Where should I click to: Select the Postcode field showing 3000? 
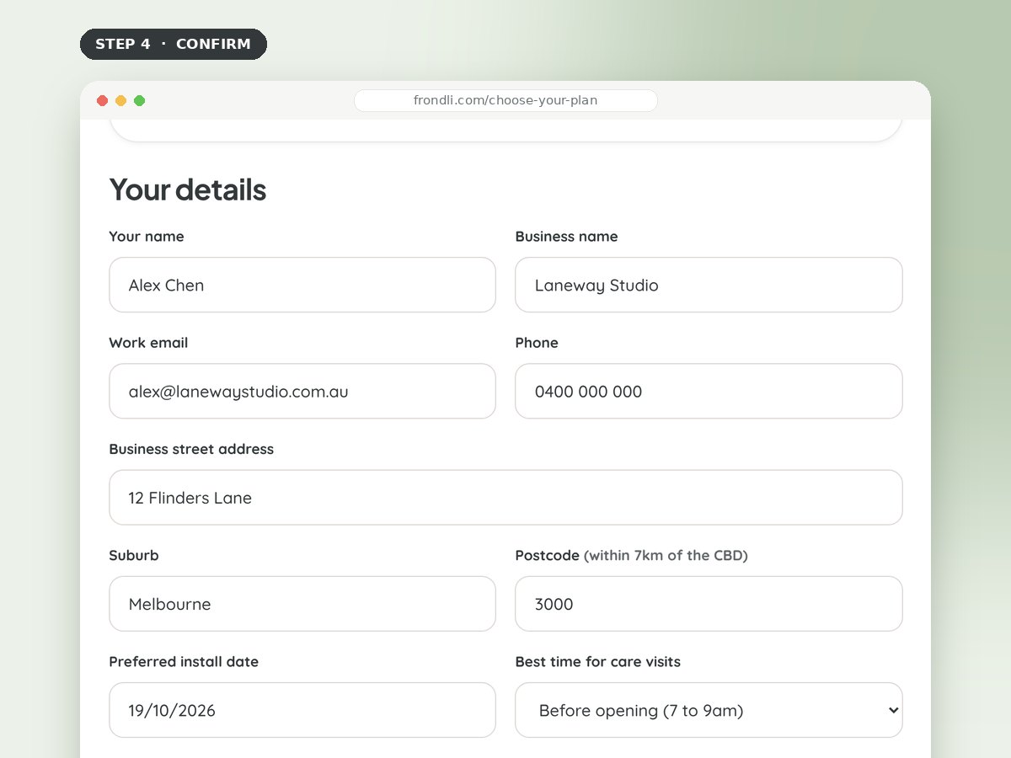point(709,603)
